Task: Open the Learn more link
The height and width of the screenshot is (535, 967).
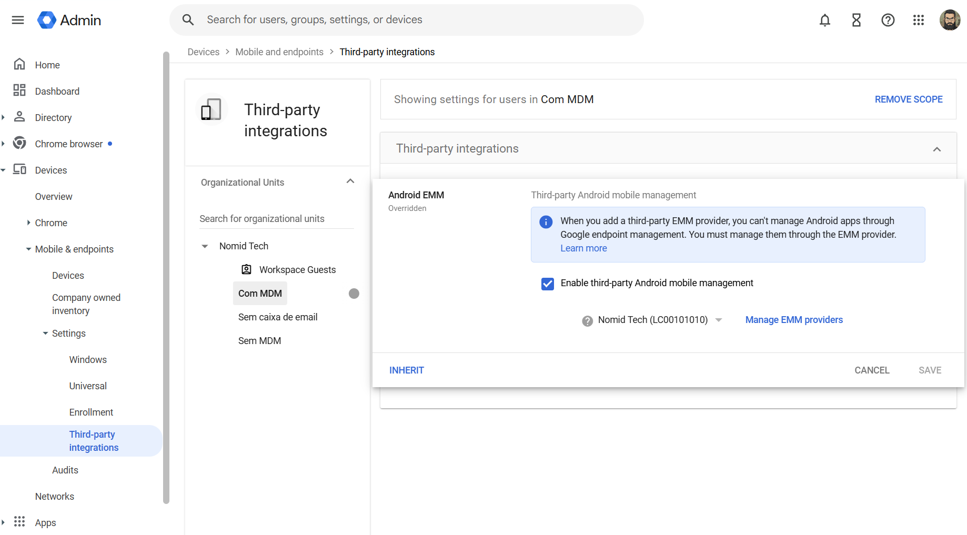Action: point(583,248)
